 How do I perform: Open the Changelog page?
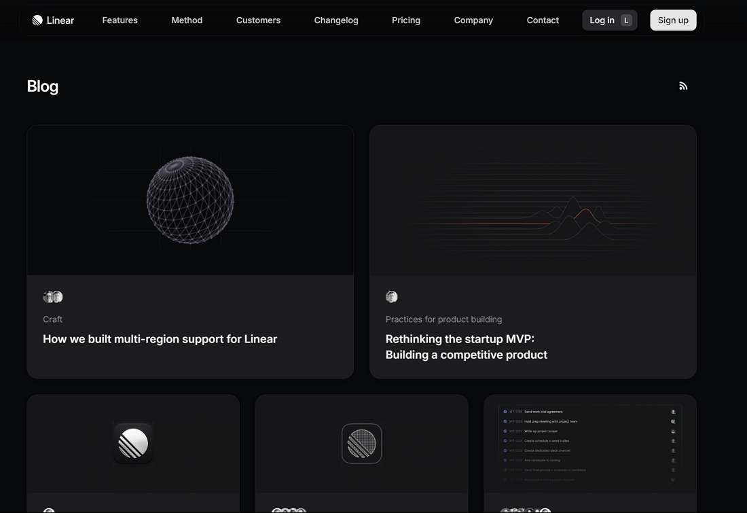click(336, 20)
